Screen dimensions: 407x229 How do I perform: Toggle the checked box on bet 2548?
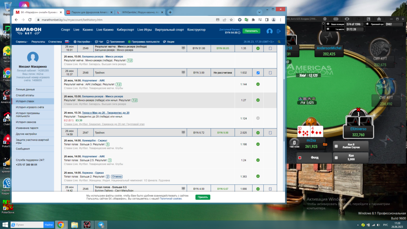[258, 73]
